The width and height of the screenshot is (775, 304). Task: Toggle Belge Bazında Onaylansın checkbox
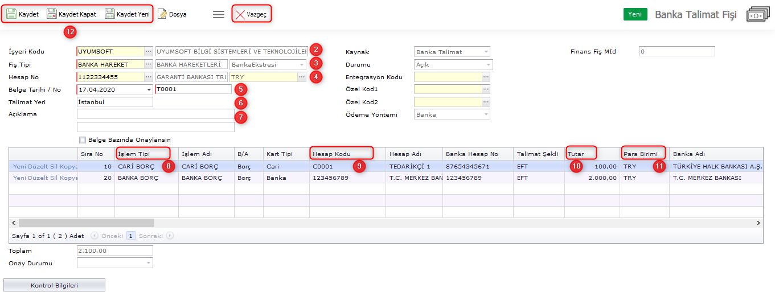tap(83, 139)
